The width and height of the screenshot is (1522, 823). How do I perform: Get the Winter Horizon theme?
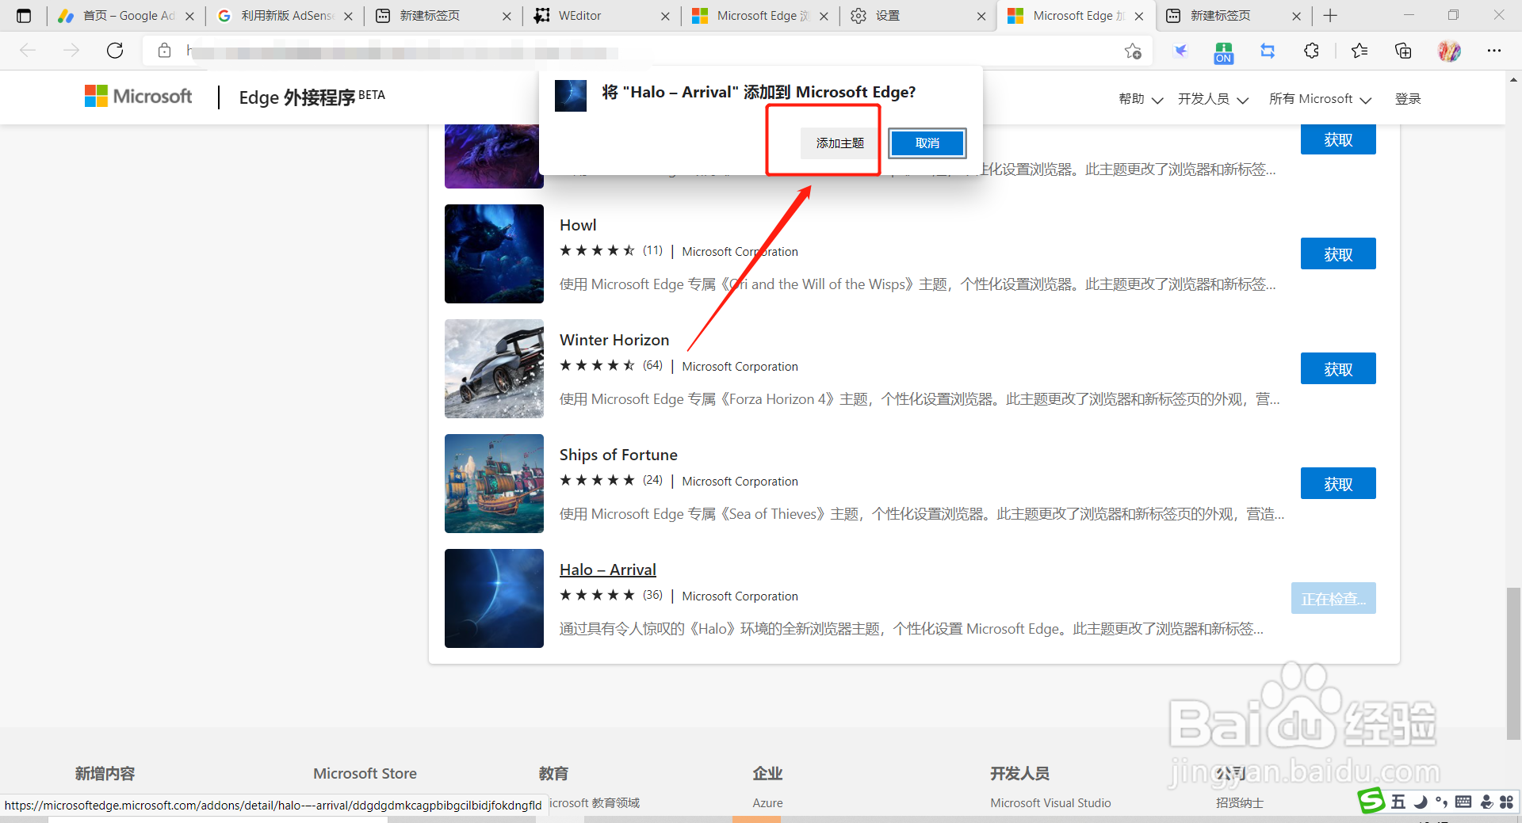click(x=1338, y=369)
